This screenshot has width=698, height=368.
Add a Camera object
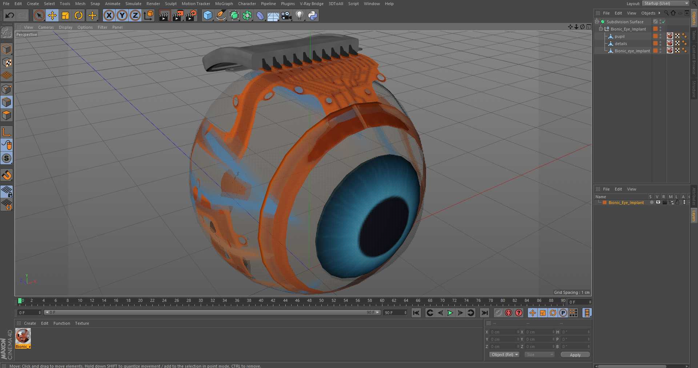coord(286,15)
